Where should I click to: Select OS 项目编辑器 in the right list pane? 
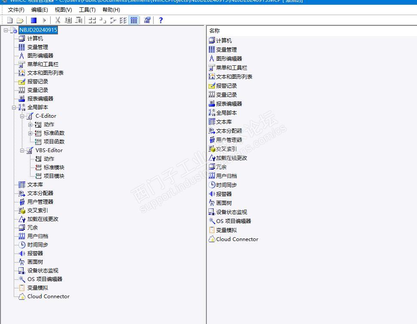point(234,221)
